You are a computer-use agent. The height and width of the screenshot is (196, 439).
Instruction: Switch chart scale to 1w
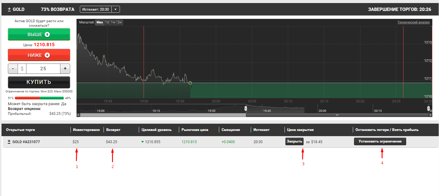click(113, 22)
